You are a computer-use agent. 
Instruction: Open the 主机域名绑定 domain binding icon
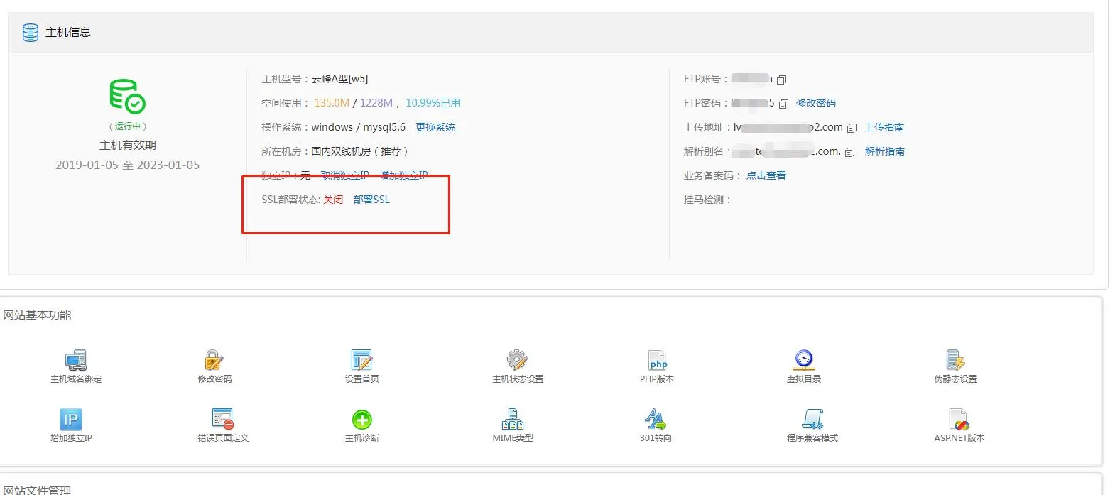(x=76, y=360)
